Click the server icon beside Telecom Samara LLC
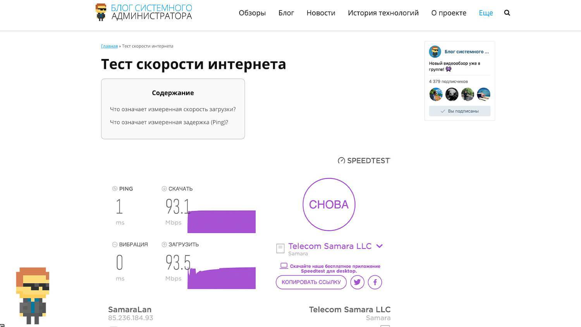The image size is (581, 327). 280,248
